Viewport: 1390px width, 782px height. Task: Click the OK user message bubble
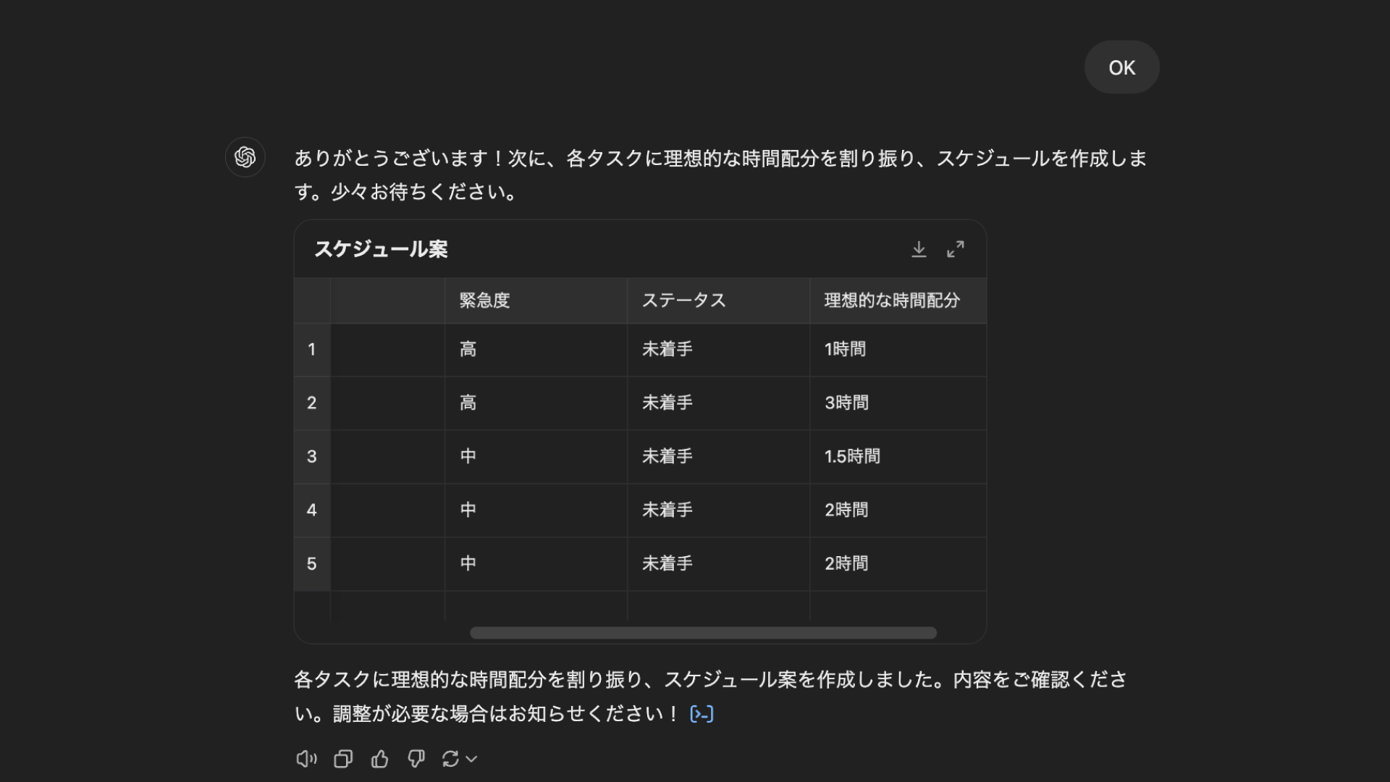tap(1121, 67)
